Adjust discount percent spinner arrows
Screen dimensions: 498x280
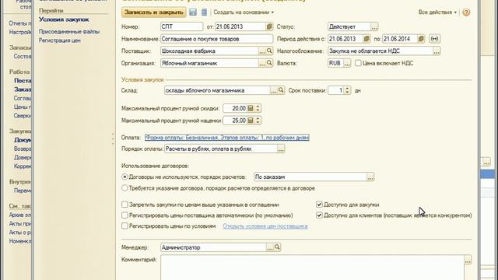258,109
